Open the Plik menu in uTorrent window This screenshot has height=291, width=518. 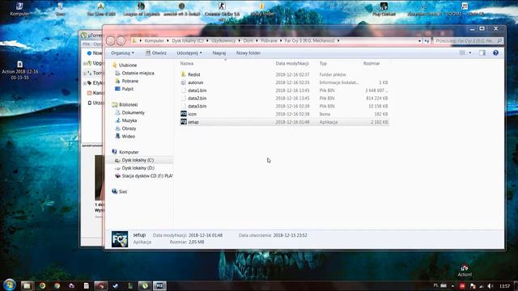click(87, 44)
